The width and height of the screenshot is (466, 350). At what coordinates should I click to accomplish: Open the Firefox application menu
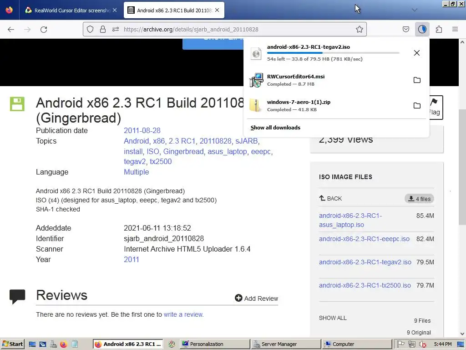click(x=455, y=29)
